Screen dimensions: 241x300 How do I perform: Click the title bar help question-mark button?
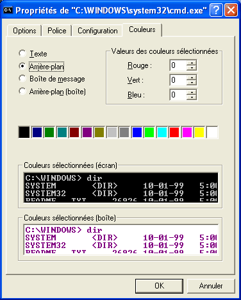pyautogui.click(x=216, y=10)
